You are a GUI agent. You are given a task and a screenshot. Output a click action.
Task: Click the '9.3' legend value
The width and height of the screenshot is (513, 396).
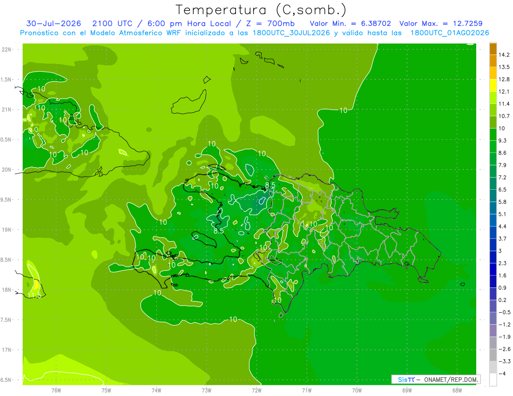click(502, 141)
